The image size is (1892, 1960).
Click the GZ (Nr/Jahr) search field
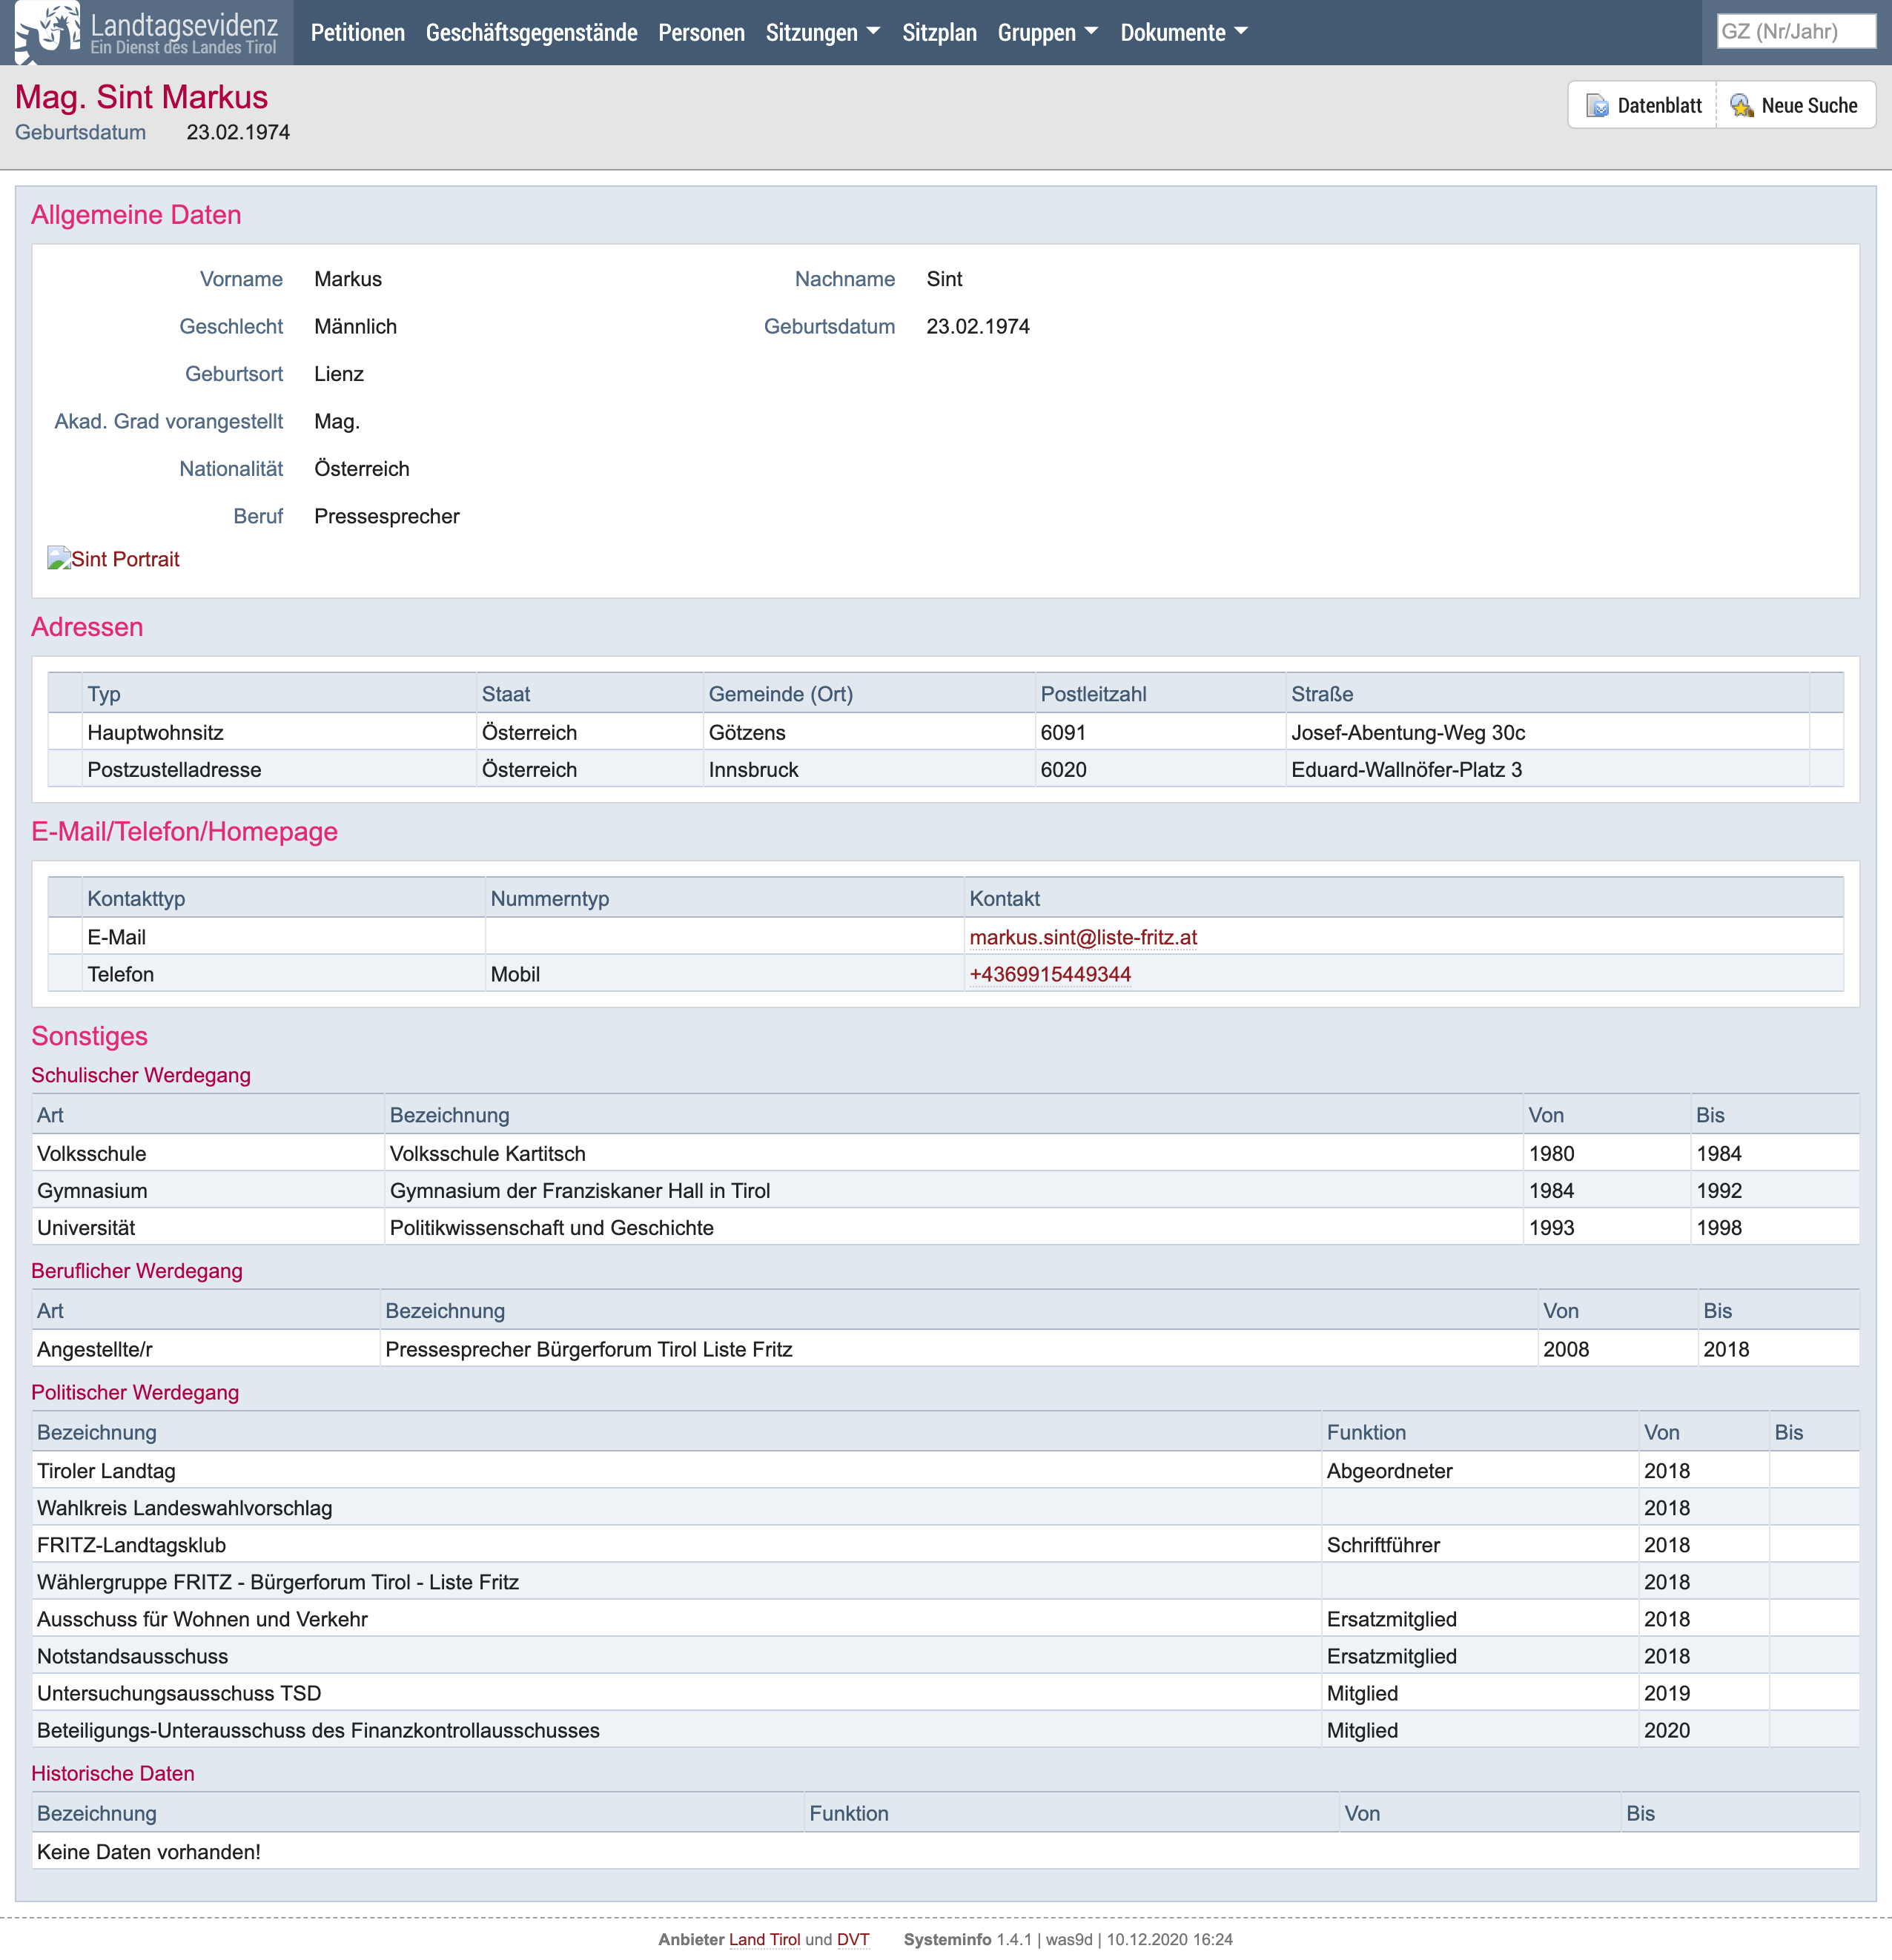(x=1796, y=31)
